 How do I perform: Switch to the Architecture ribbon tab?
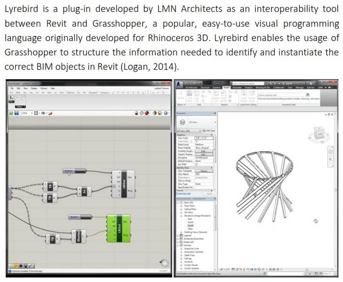(x=191, y=87)
